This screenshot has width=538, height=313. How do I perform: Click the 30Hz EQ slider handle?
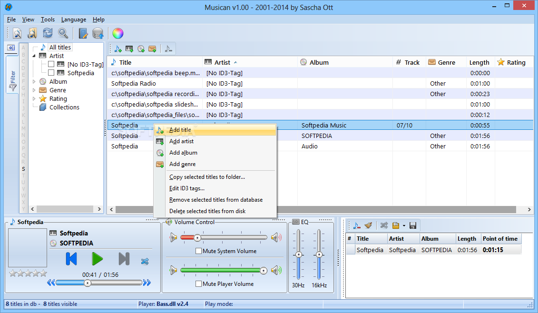pos(299,254)
